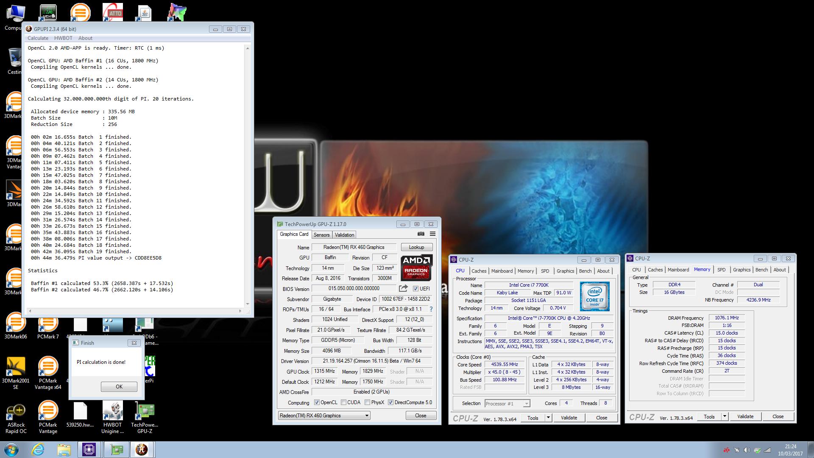Viewport: 814px width, 458px height.
Task: Switch to the Sensors tab in GPU-Z
Action: click(x=321, y=235)
